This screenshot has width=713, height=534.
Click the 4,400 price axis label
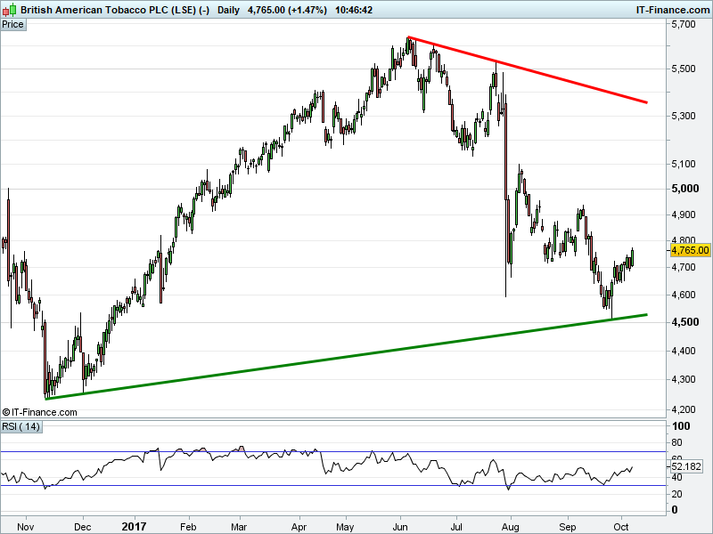684,351
